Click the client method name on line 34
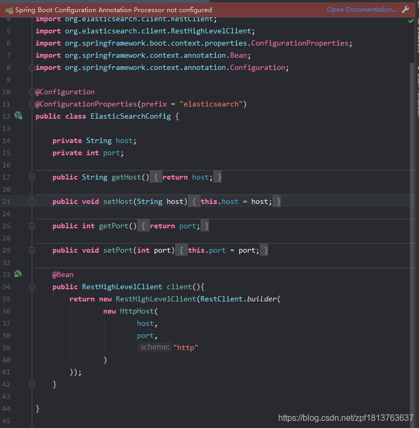 pos(179,287)
